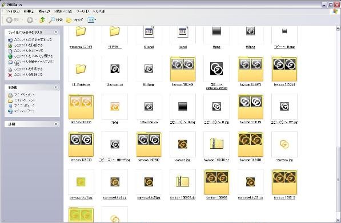Select the canvaswkks4.jpg image thumbnail
This screenshot has height=223, width=341.
tap(115, 182)
